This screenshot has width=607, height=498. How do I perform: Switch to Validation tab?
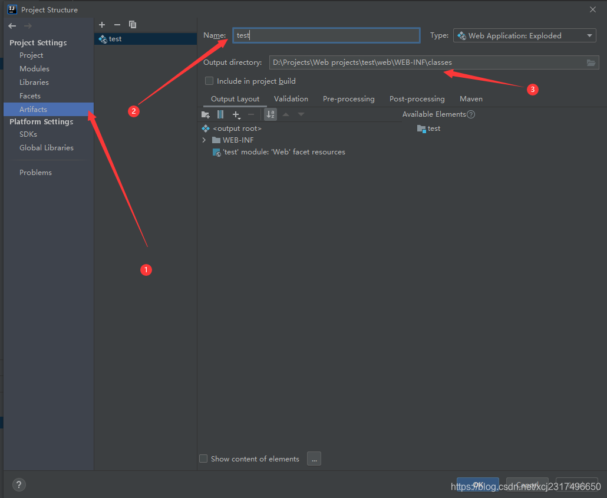291,99
